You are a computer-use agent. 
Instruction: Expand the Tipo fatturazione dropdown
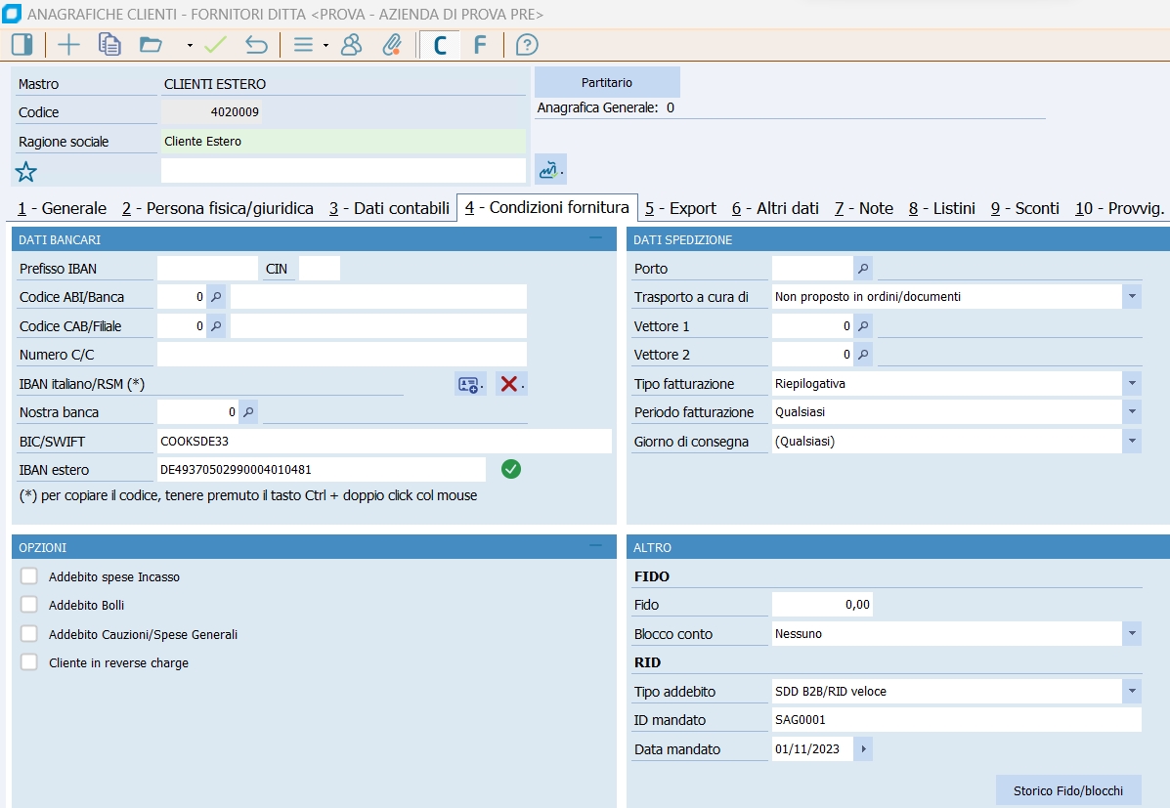[1132, 384]
